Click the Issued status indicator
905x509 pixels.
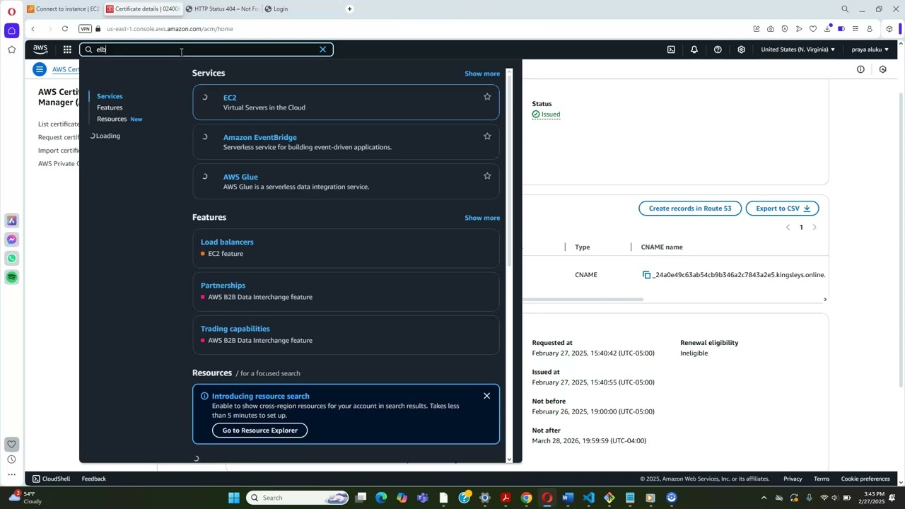(x=547, y=114)
